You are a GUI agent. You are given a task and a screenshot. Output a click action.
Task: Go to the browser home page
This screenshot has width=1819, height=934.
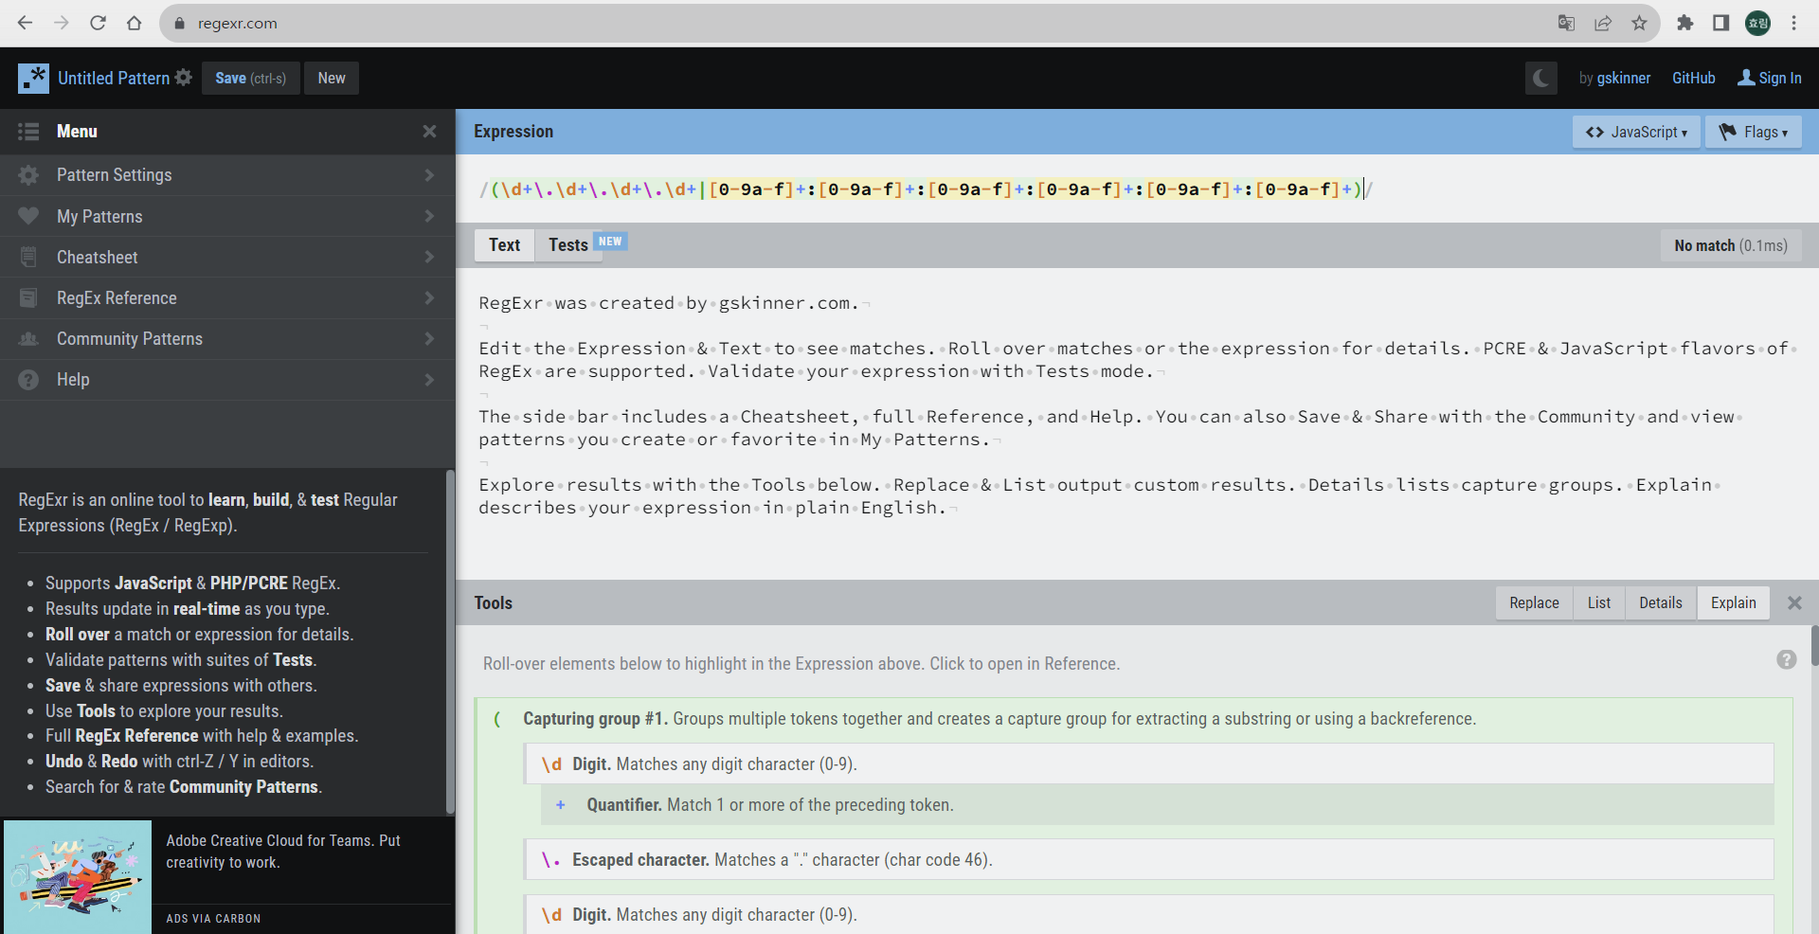[134, 23]
